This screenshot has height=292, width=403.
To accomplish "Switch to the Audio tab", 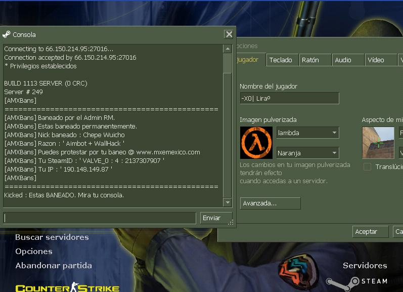I will [348, 60].
